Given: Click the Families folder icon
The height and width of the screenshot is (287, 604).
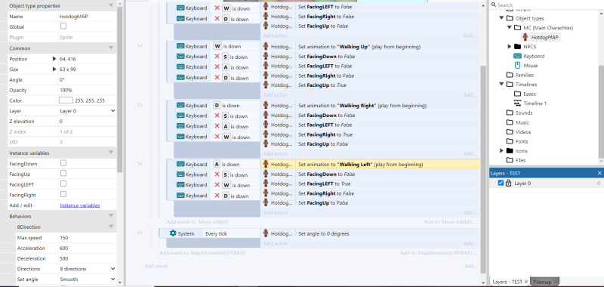Looking at the screenshot, I should [510, 75].
